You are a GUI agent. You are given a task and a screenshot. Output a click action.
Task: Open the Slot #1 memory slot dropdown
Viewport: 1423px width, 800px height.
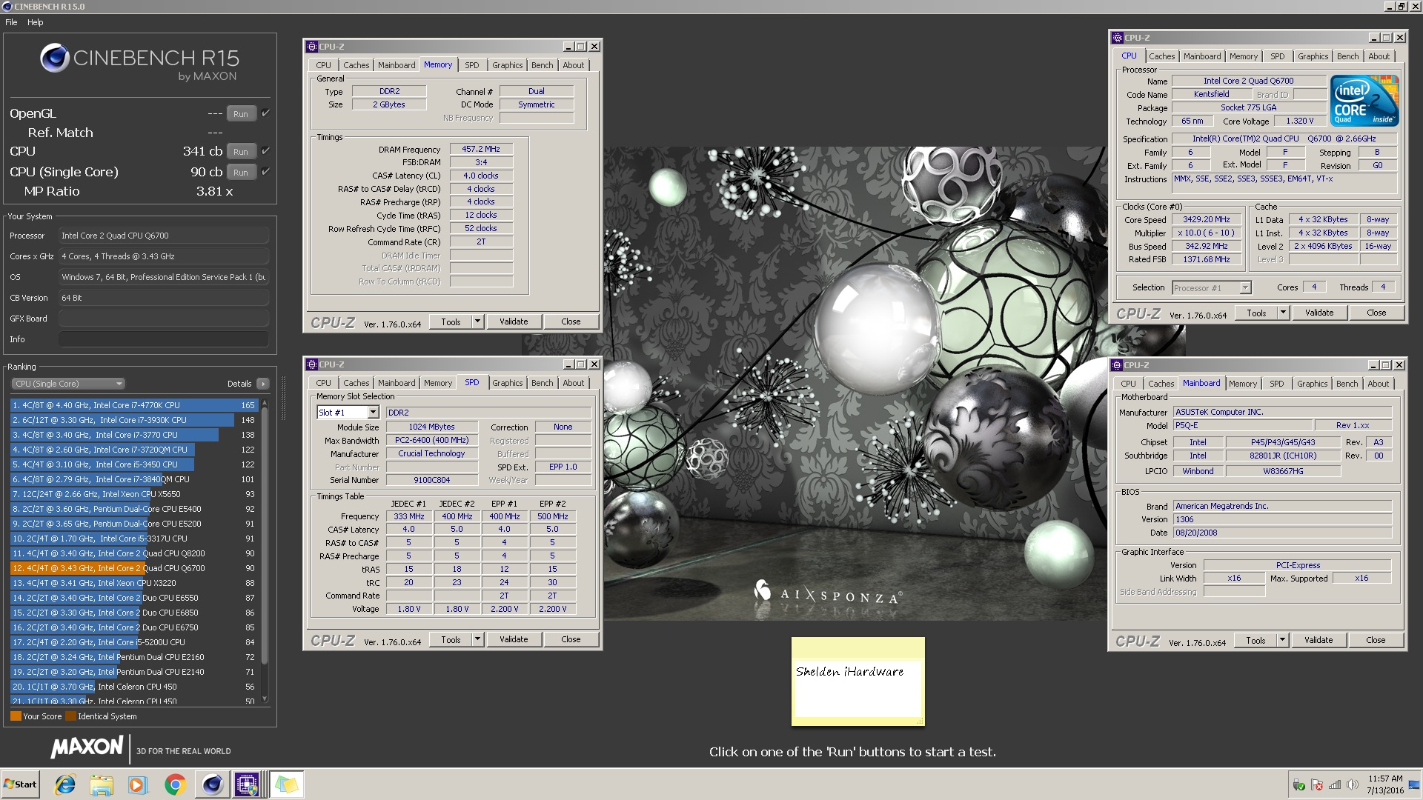tap(373, 413)
